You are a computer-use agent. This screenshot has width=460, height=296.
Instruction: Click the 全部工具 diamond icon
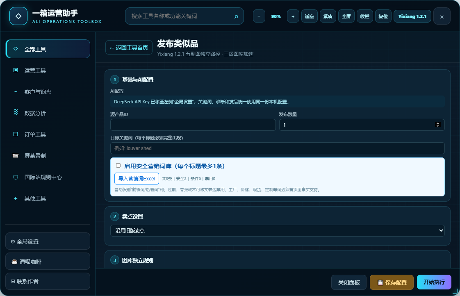tap(16, 49)
